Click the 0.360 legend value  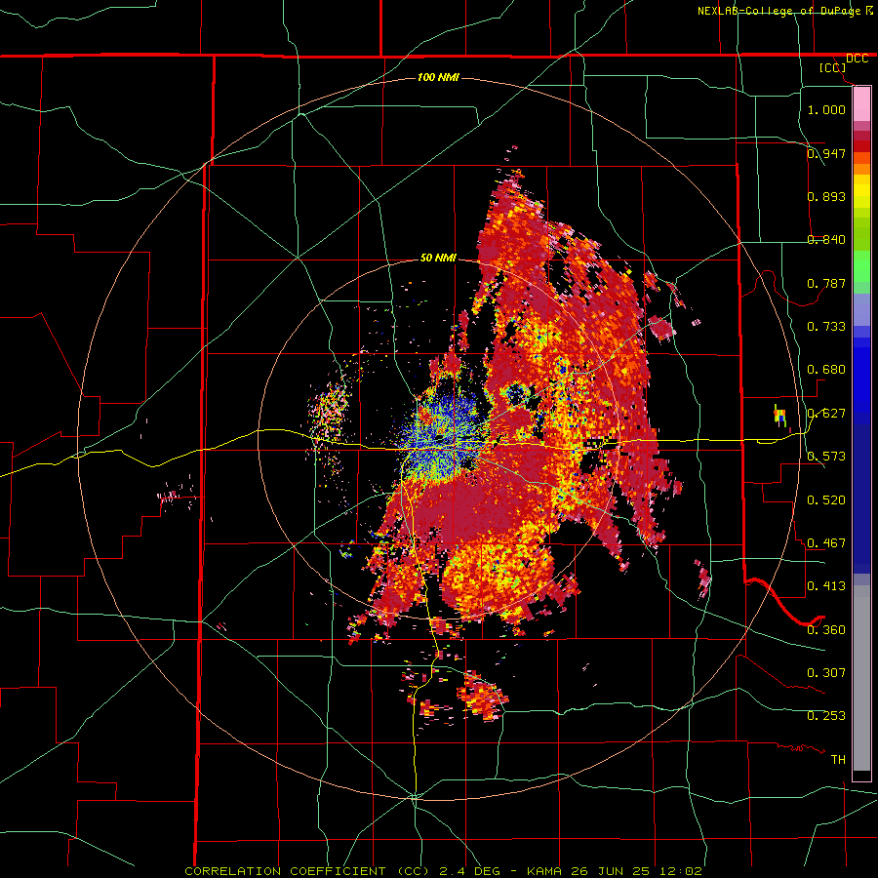point(826,630)
